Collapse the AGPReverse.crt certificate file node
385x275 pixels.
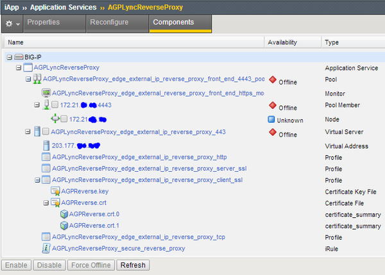pyautogui.click(x=46, y=203)
